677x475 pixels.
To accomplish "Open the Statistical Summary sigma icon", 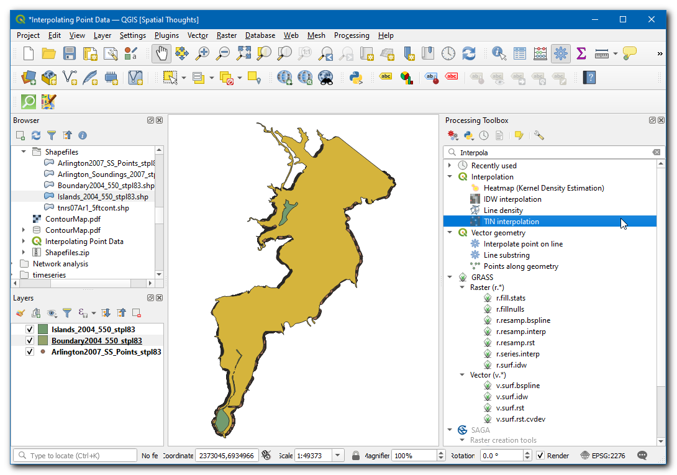I will point(581,53).
